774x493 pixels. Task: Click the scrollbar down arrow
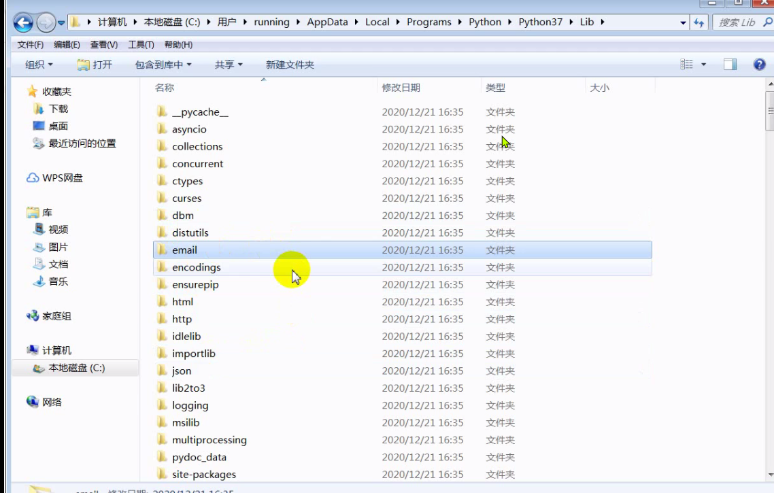pos(771,475)
